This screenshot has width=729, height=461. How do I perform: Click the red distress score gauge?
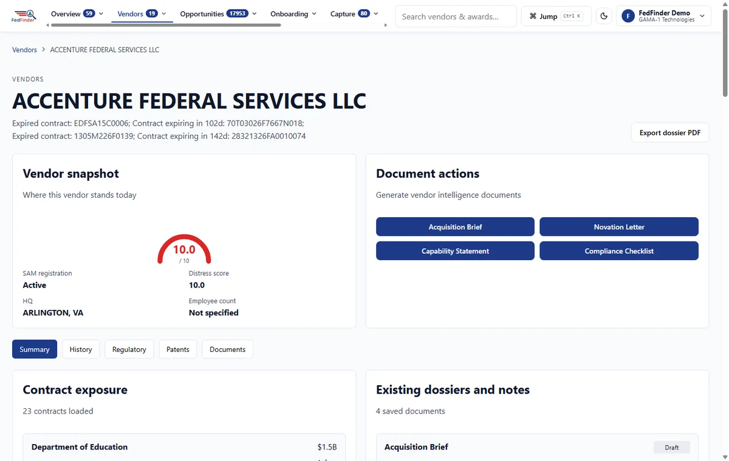[184, 249]
